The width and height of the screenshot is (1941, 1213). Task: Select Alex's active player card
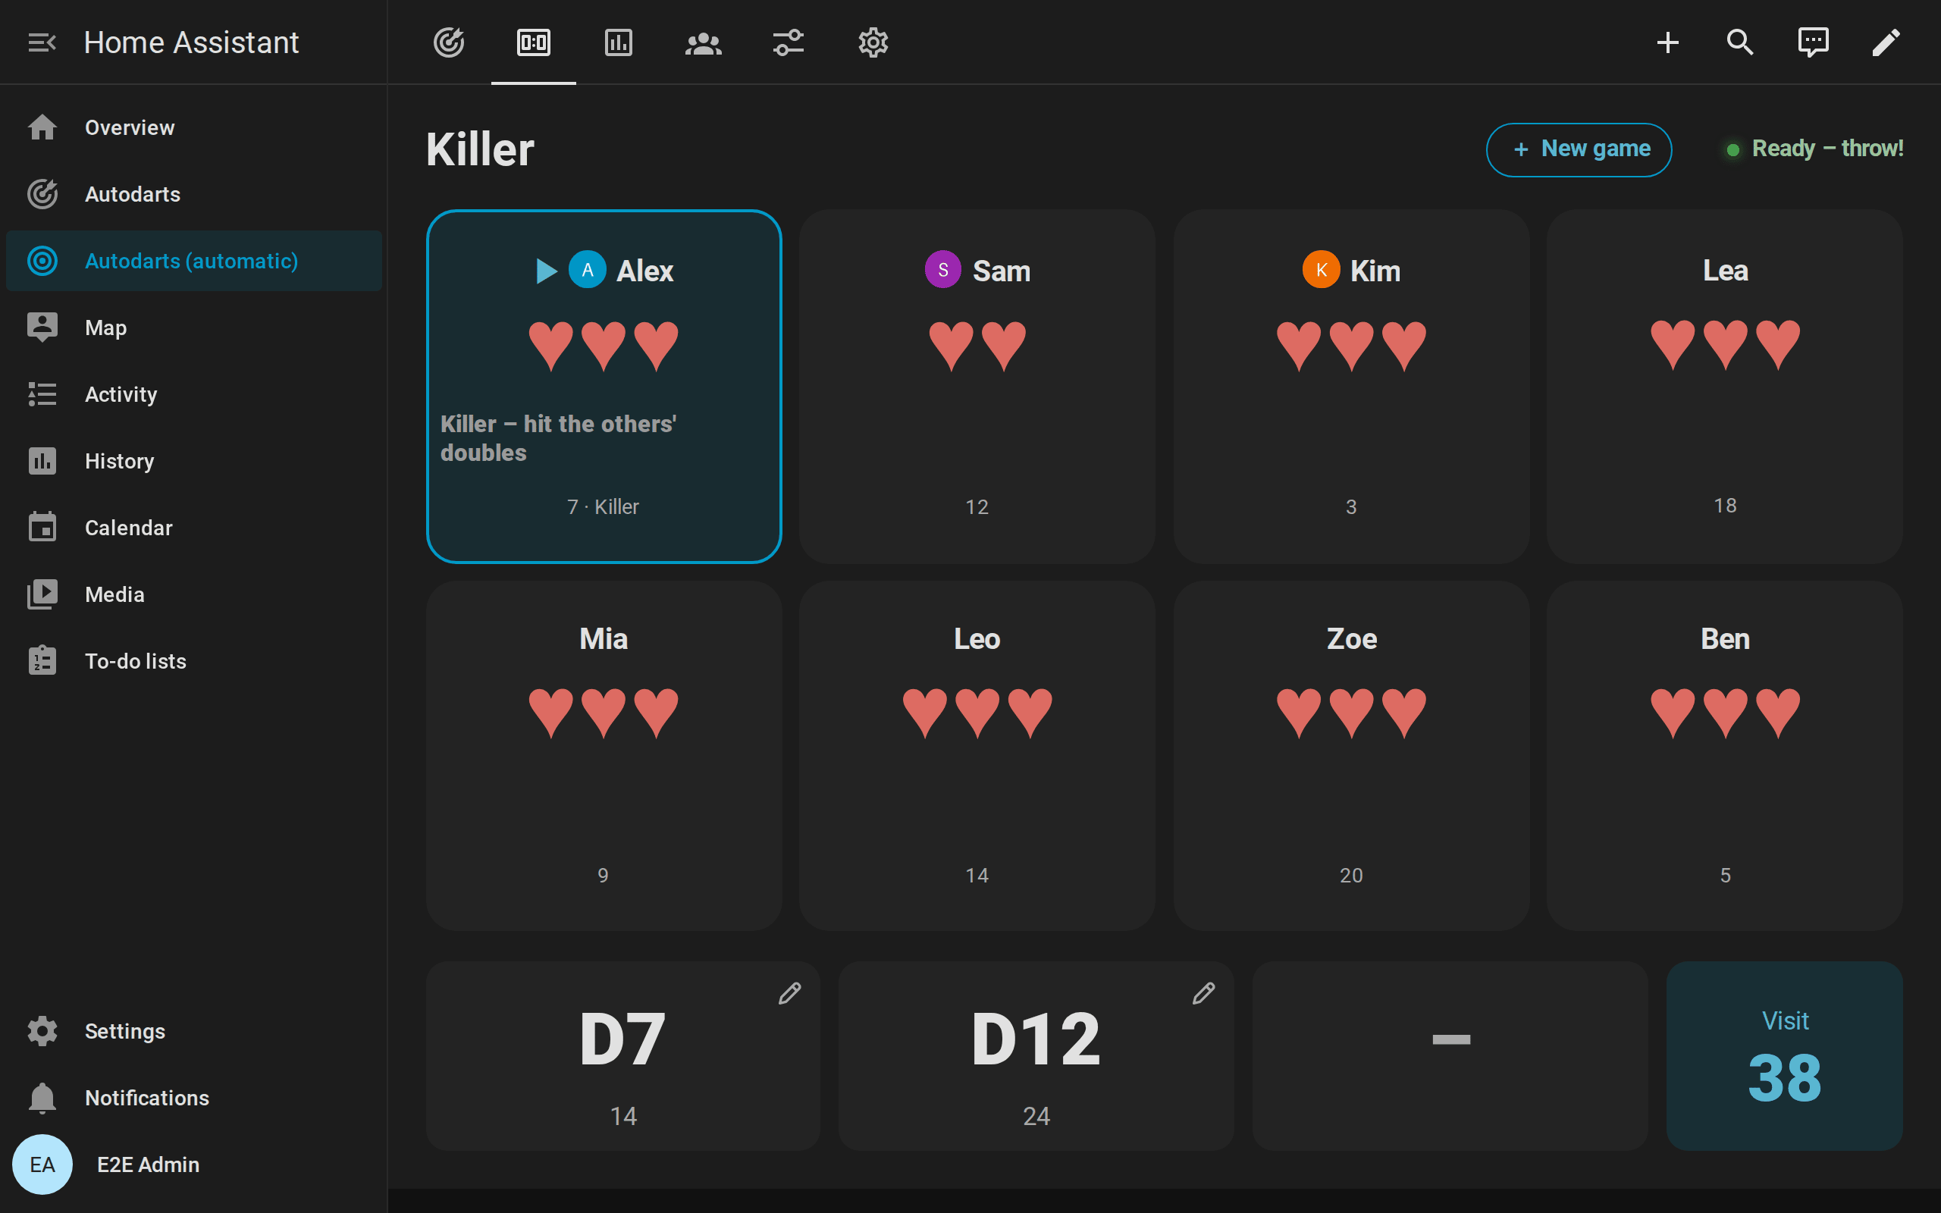pos(604,387)
